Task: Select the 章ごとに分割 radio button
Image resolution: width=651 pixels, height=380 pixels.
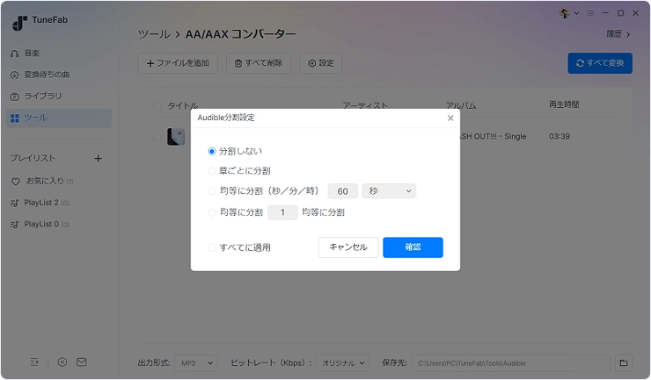Action: pos(212,171)
